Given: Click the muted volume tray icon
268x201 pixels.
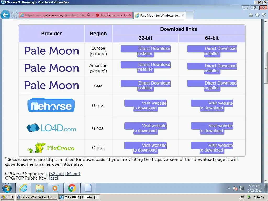Looking at the screenshot, I should pyautogui.click(x=235, y=188).
